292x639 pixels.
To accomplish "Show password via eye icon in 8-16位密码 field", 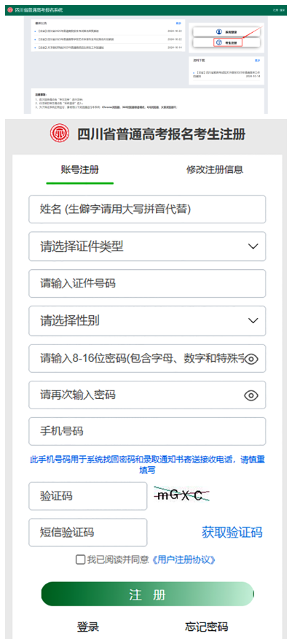I will click(252, 359).
